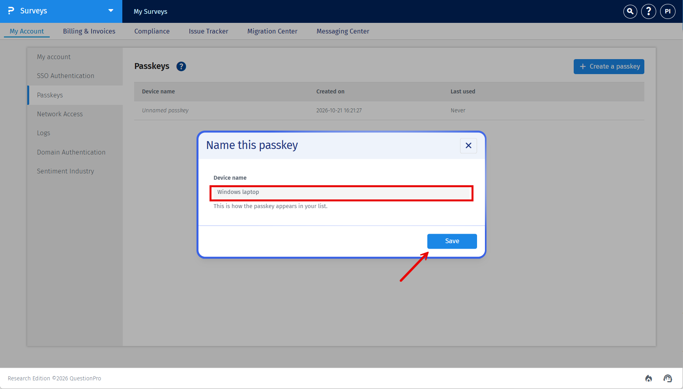Open the help question mark icon in header

[649, 11]
